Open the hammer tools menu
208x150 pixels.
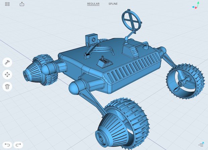coord(7,62)
